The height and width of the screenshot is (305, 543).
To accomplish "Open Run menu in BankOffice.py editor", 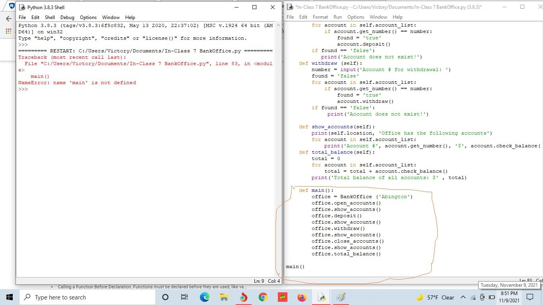I will coord(337,17).
